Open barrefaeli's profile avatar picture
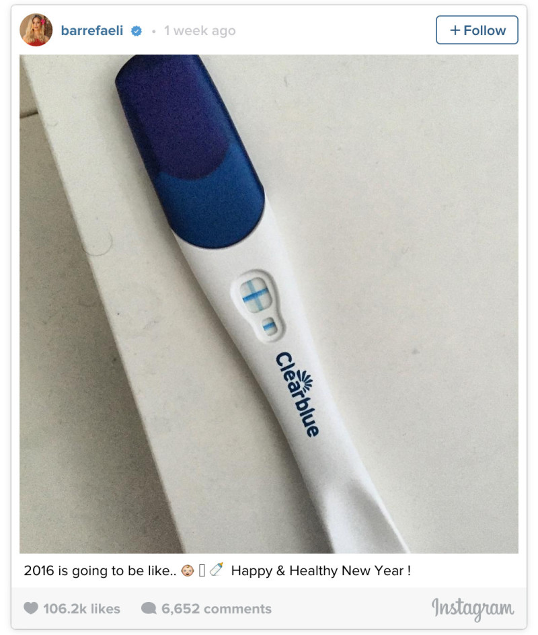The image size is (538, 635). point(36,30)
